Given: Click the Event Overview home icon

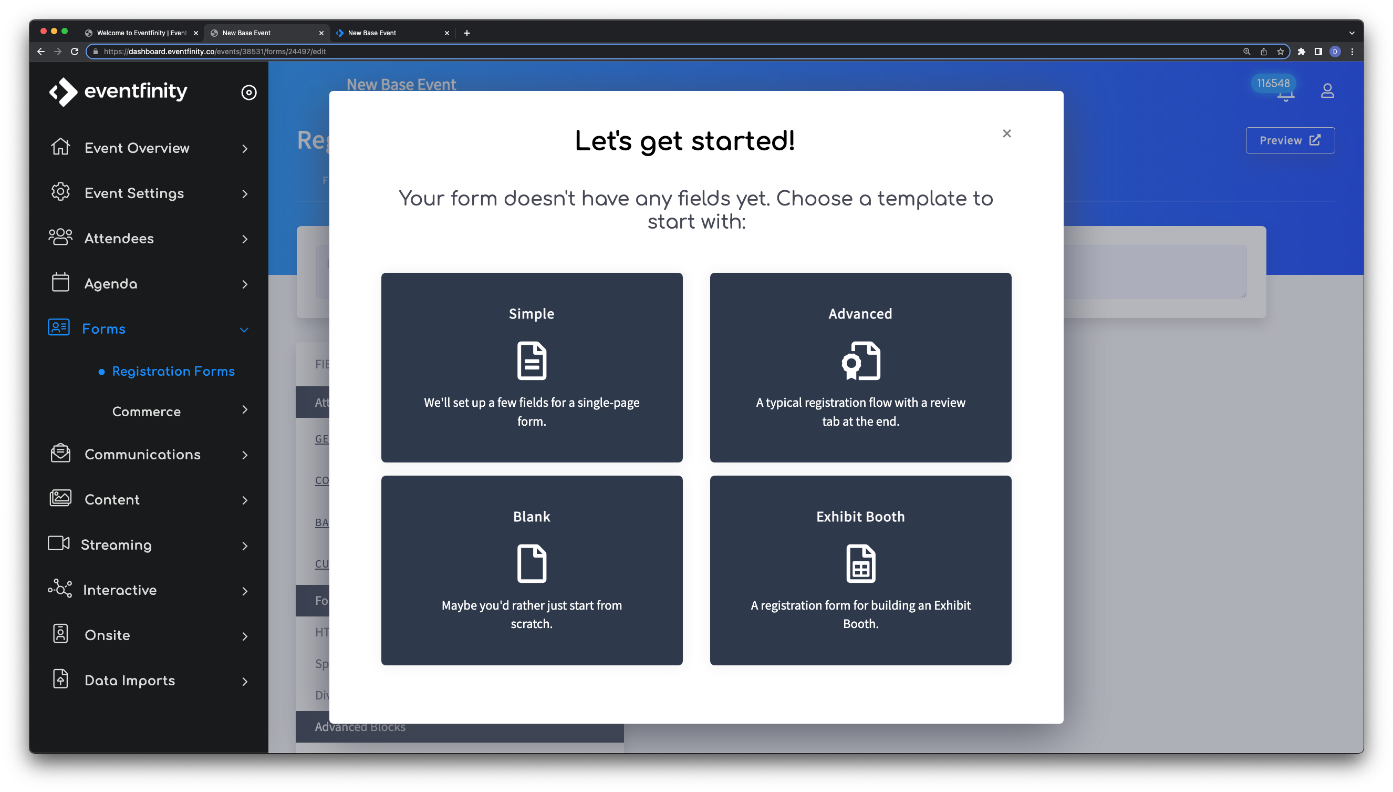Looking at the screenshot, I should tap(60, 147).
